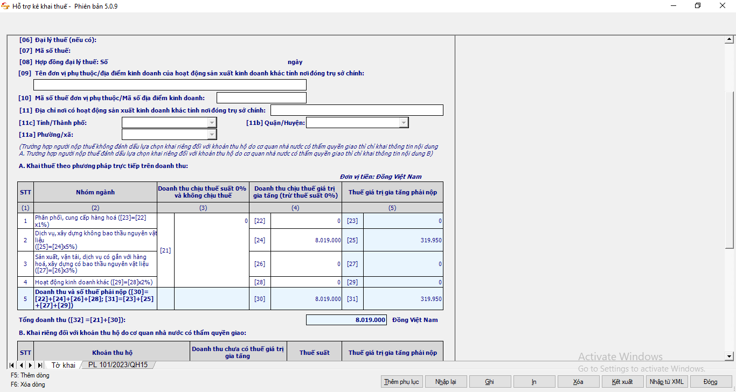Restore down the application window
The height and width of the screenshot is (392, 736).
[x=698, y=6]
